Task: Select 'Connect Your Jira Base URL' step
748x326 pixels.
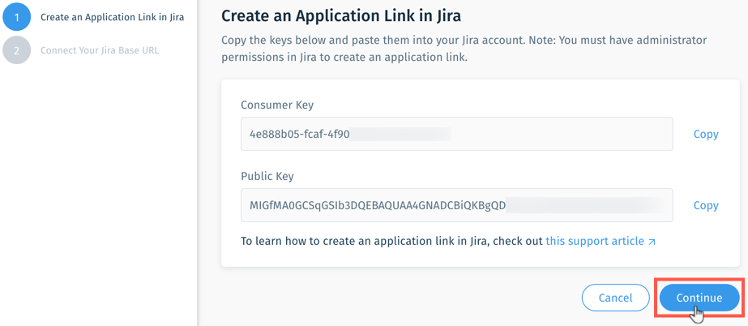Action: coord(100,50)
